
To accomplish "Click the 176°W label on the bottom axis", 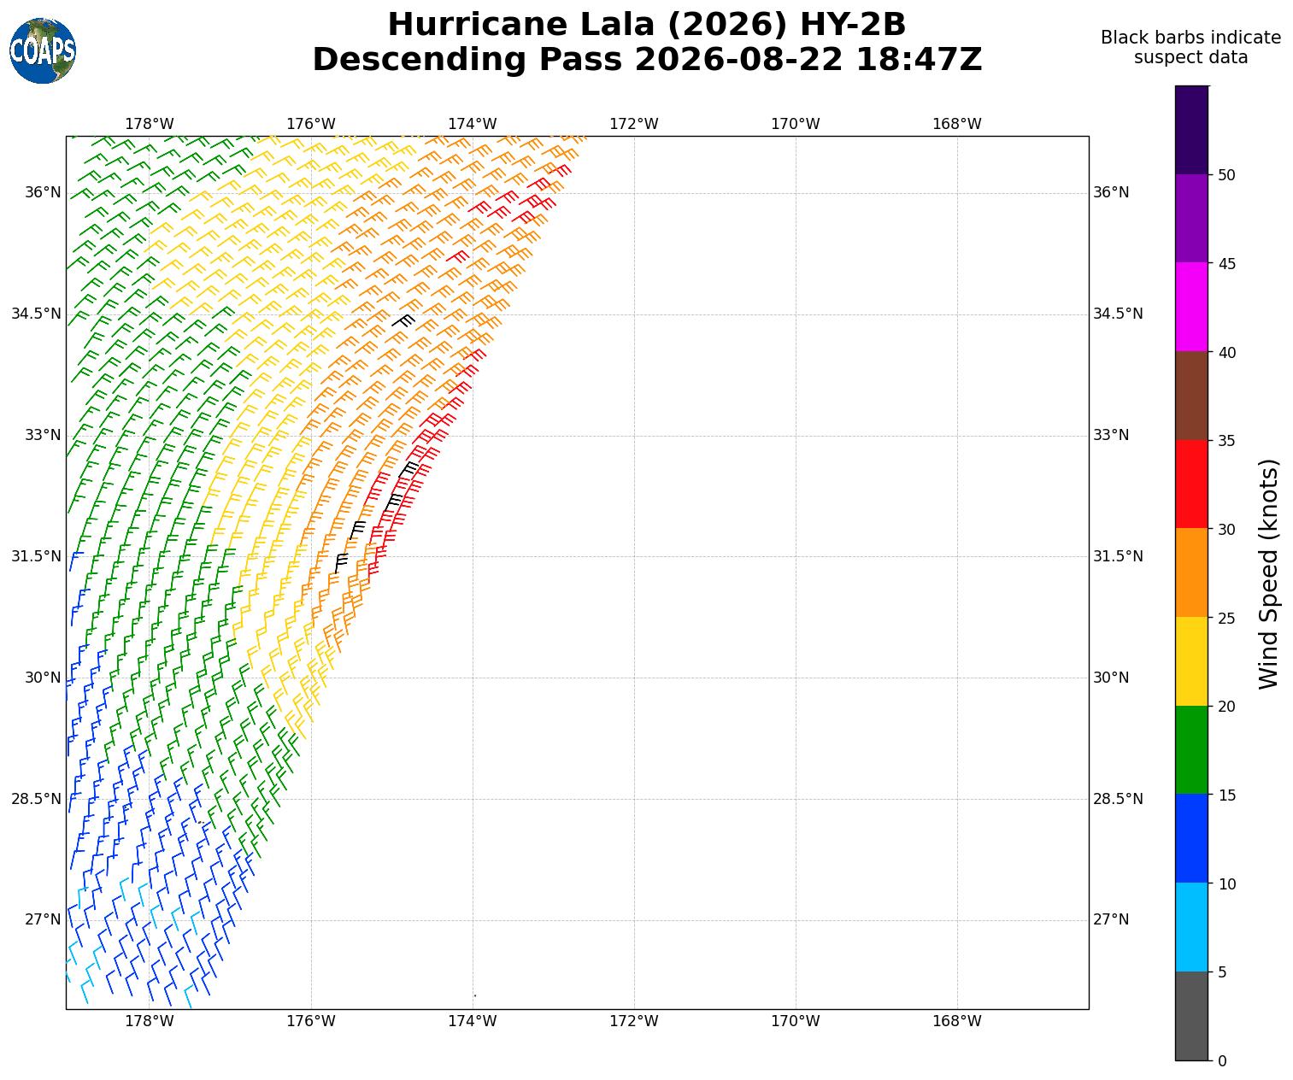I will tap(311, 1021).
